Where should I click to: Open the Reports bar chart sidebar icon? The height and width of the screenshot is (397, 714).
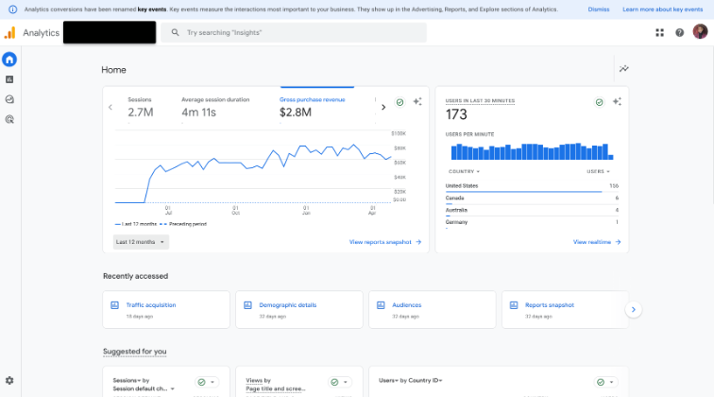click(x=9, y=79)
